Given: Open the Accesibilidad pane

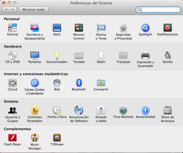Looking at the screenshot, I should [145, 110].
